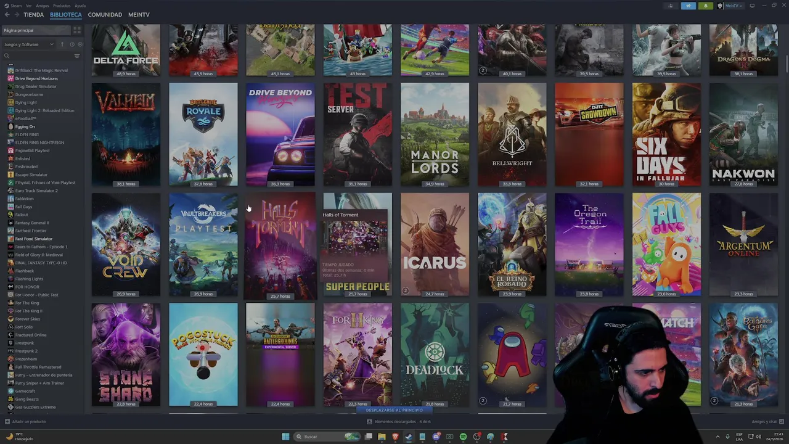The width and height of the screenshot is (789, 444).
Task: Open the Ver menu
Action: tap(29, 6)
